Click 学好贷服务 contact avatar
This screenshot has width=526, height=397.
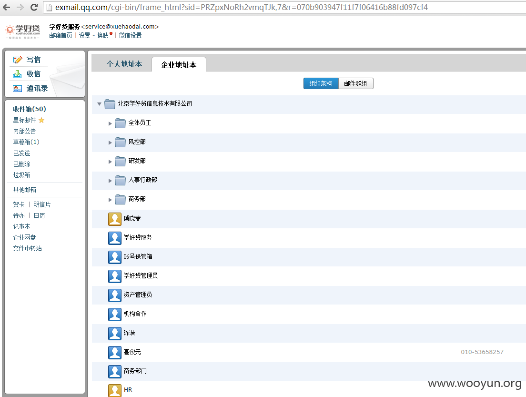click(115, 238)
